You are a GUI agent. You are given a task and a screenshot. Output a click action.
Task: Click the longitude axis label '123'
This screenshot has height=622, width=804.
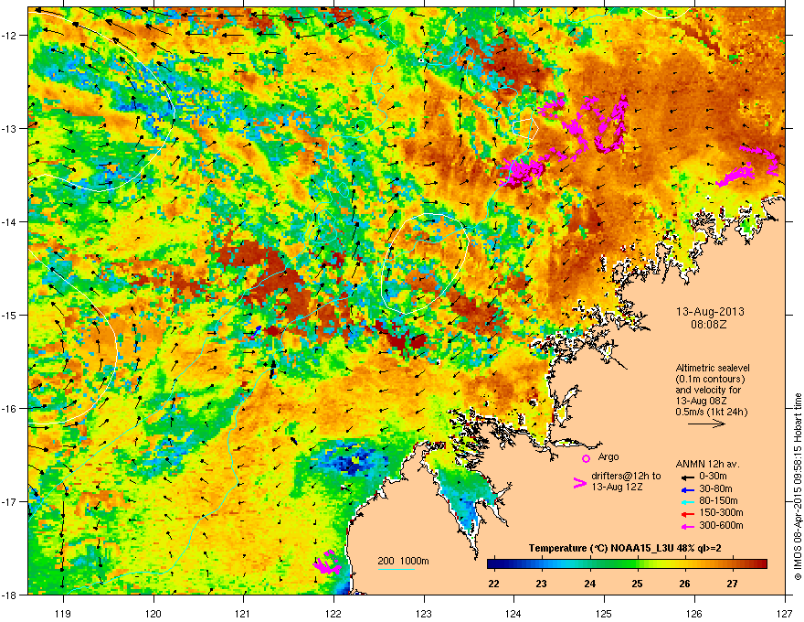pos(424,613)
